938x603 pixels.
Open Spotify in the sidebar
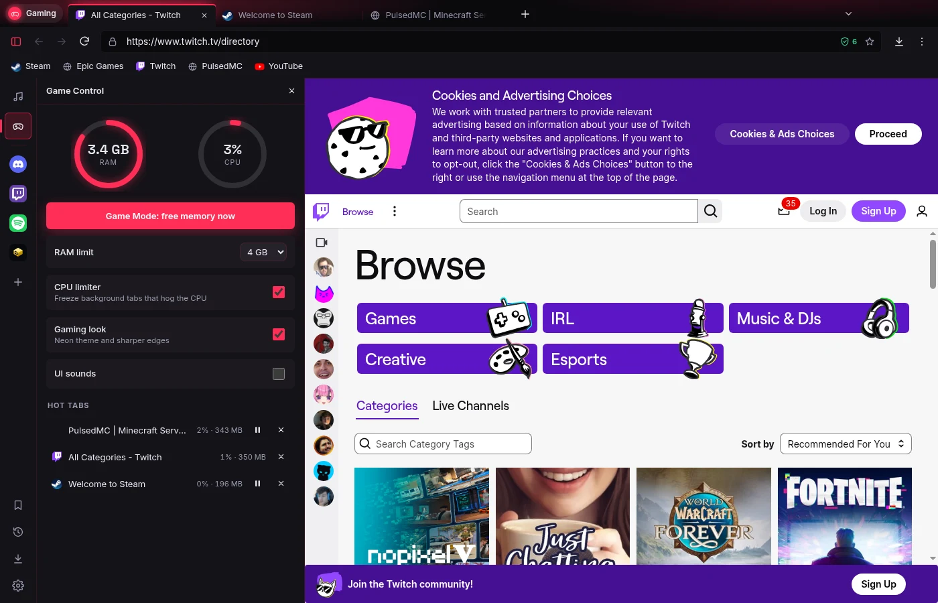pyautogui.click(x=18, y=223)
